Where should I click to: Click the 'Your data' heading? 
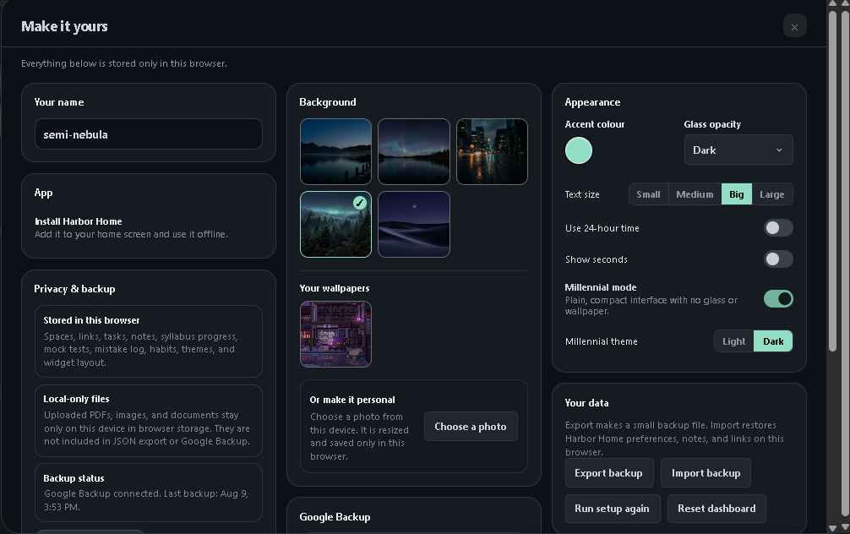pos(586,403)
